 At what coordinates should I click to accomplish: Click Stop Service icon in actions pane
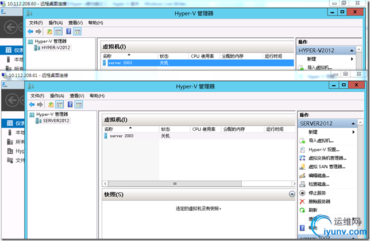click(x=302, y=193)
